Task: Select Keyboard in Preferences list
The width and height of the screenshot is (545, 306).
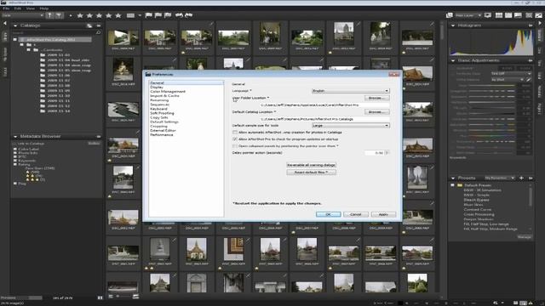Action: (x=158, y=109)
